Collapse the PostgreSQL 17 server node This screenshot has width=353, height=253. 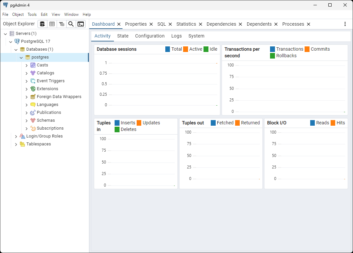(x=11, y=41)
